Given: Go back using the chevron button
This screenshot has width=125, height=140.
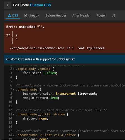Looking at the screenshot, I should (x=8, y=5).
